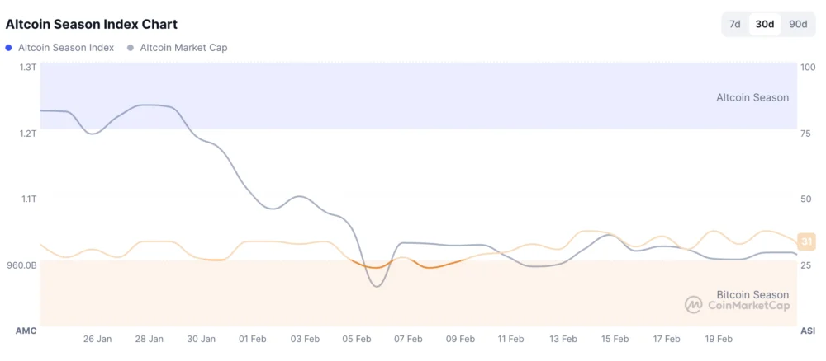Click the CoinMarketCap watermark text
Image resolution: width=826 pixels, height=361 pixels.
coord(748,306)
